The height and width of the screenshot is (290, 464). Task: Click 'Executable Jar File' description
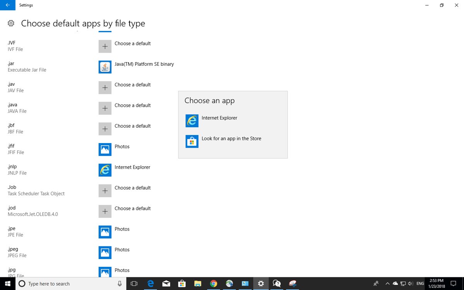click(x=27, y=70)
